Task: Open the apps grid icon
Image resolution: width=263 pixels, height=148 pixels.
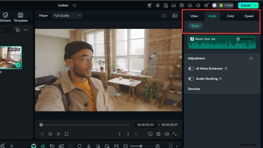Action: click(206, 5)
